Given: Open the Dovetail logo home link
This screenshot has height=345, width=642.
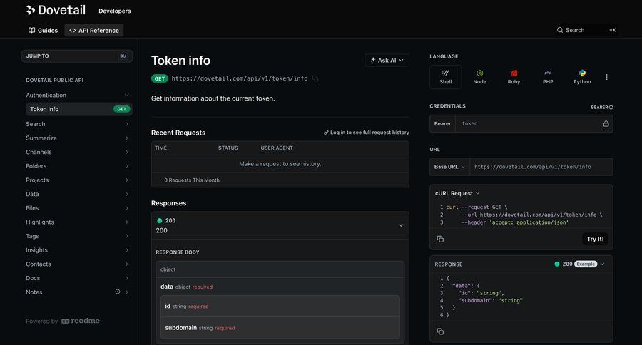Looking at the screenshot, I should click(x=56, y=10).
